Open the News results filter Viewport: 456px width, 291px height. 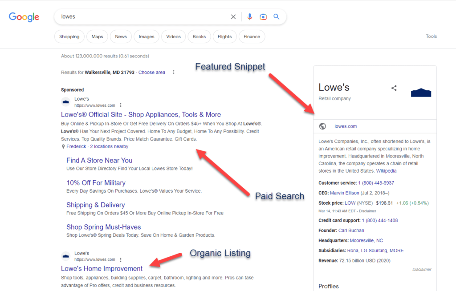[x=121, y=36]
